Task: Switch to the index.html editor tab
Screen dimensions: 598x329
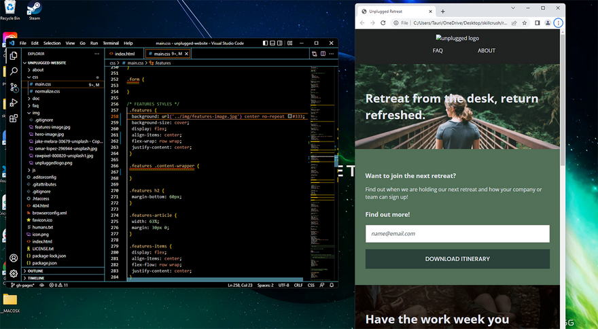Action: pos(124,54)
